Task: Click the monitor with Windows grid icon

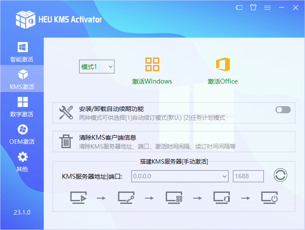Action: pyautogui.click(x=174, y=198)
